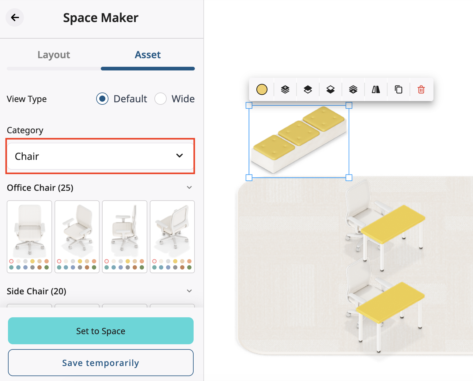The width and height of the screenshot is (473, 381).
Task: Select the Wide view type radio button
Action: click(x=160, y=99)
